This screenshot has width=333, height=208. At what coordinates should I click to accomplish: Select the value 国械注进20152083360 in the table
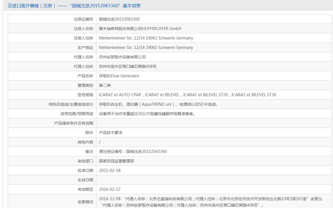tap(119, 19)
